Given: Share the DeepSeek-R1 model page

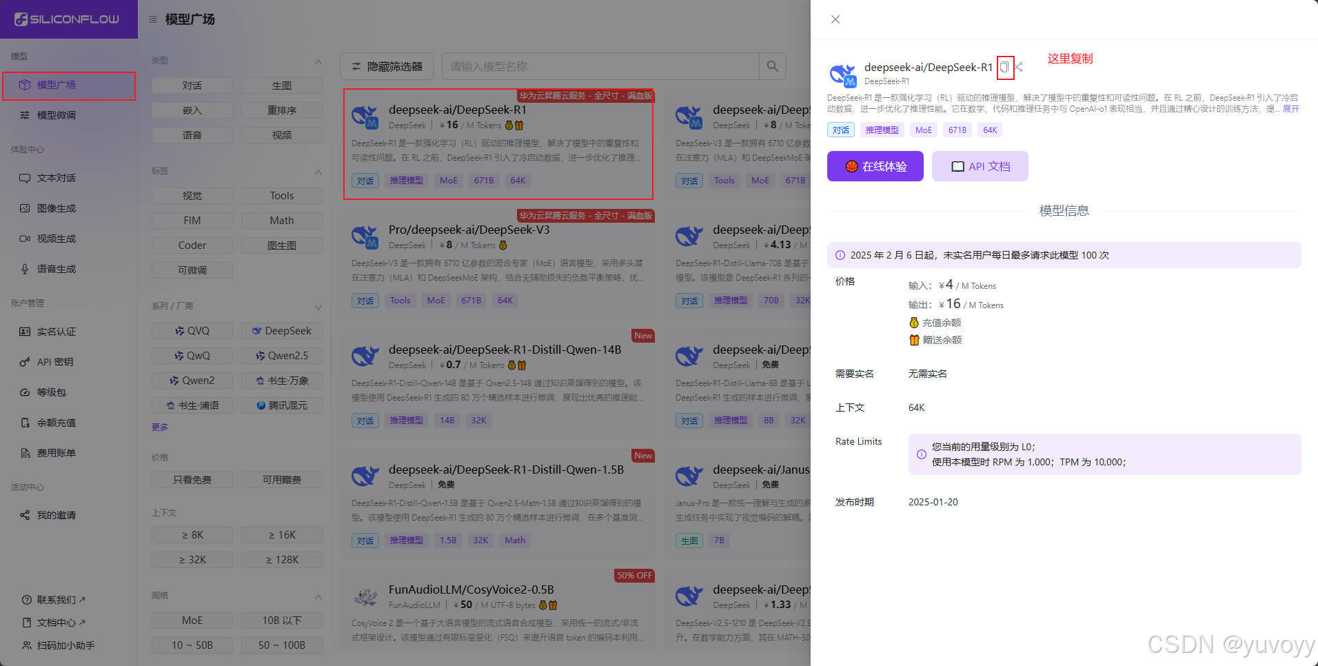Looking at the screenshot, I should tap(1018, 67).
